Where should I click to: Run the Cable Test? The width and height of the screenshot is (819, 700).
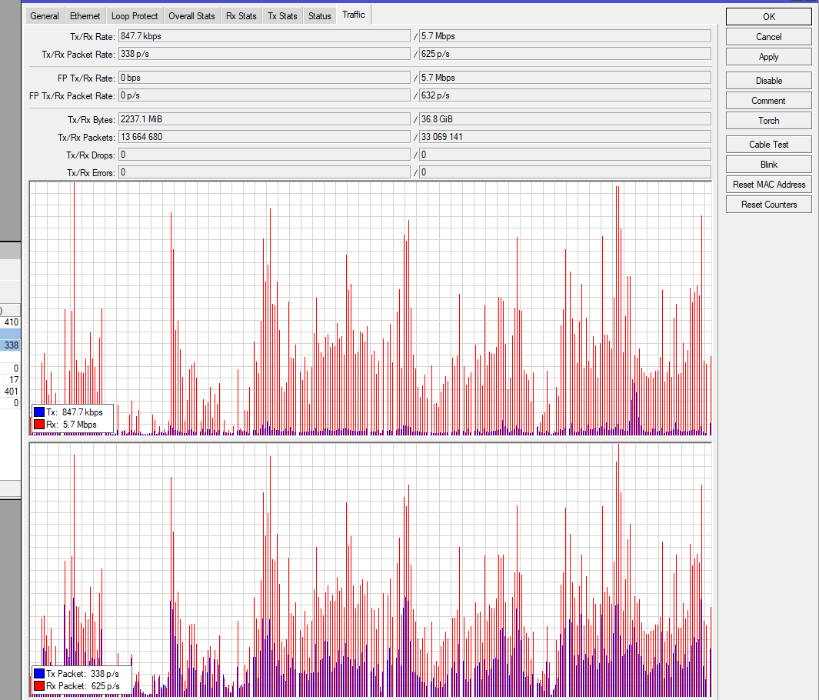tap(768, 145)
